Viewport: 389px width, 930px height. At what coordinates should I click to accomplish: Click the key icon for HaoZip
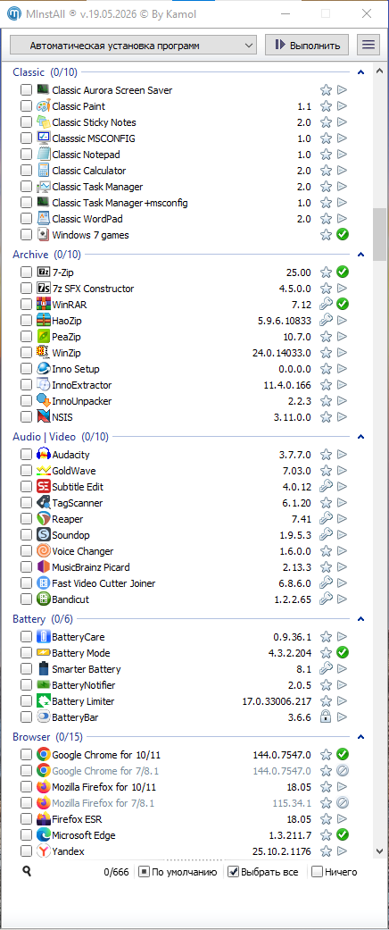point(326,321)
